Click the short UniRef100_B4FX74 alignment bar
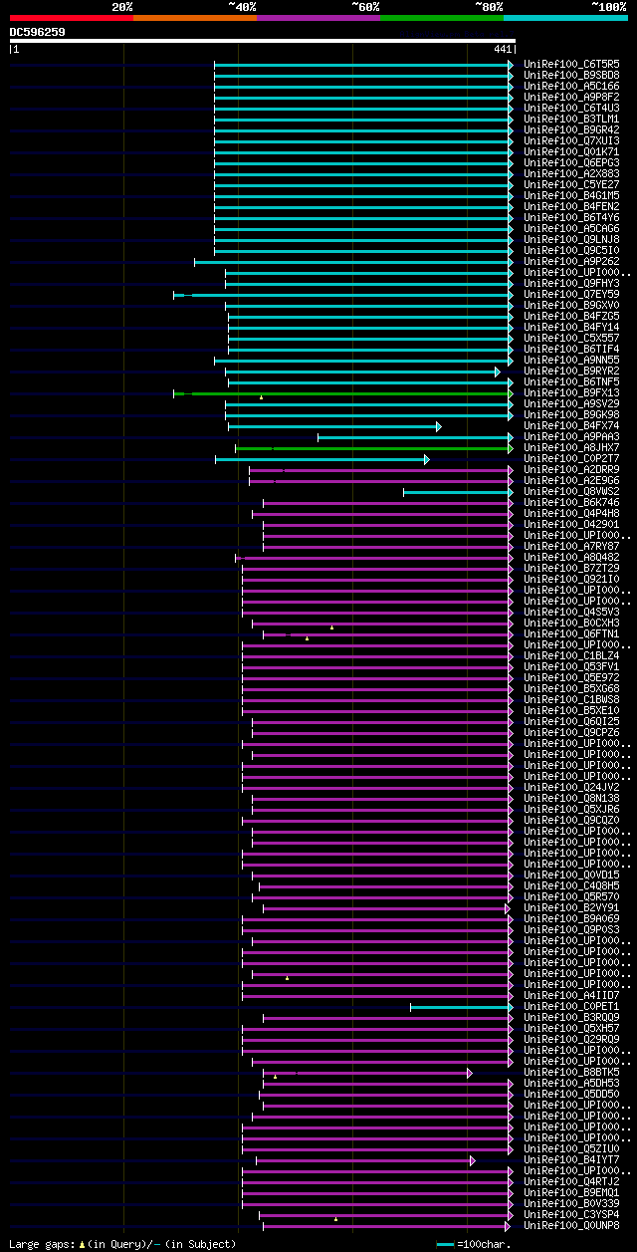Viewport: 637px width, 1252px height. tap(334, 426)
